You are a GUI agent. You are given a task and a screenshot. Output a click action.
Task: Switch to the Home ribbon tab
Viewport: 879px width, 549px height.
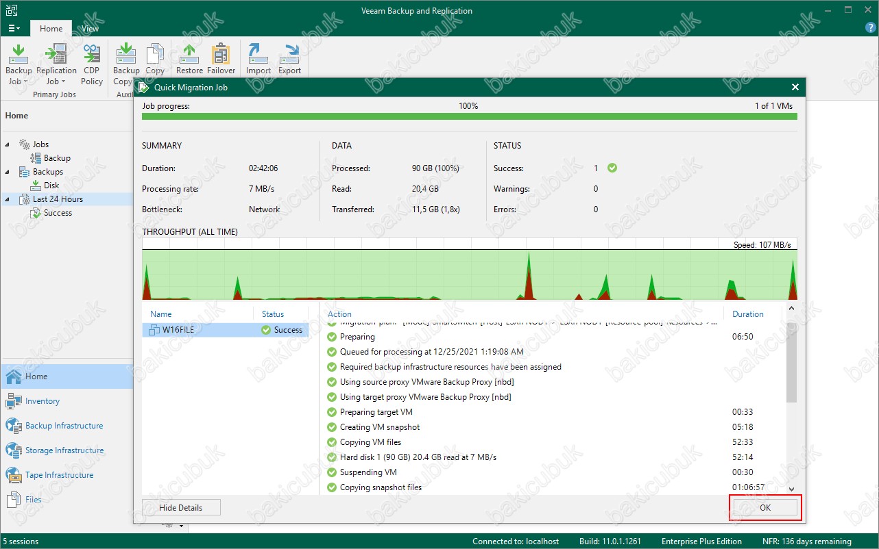[51, 29]
